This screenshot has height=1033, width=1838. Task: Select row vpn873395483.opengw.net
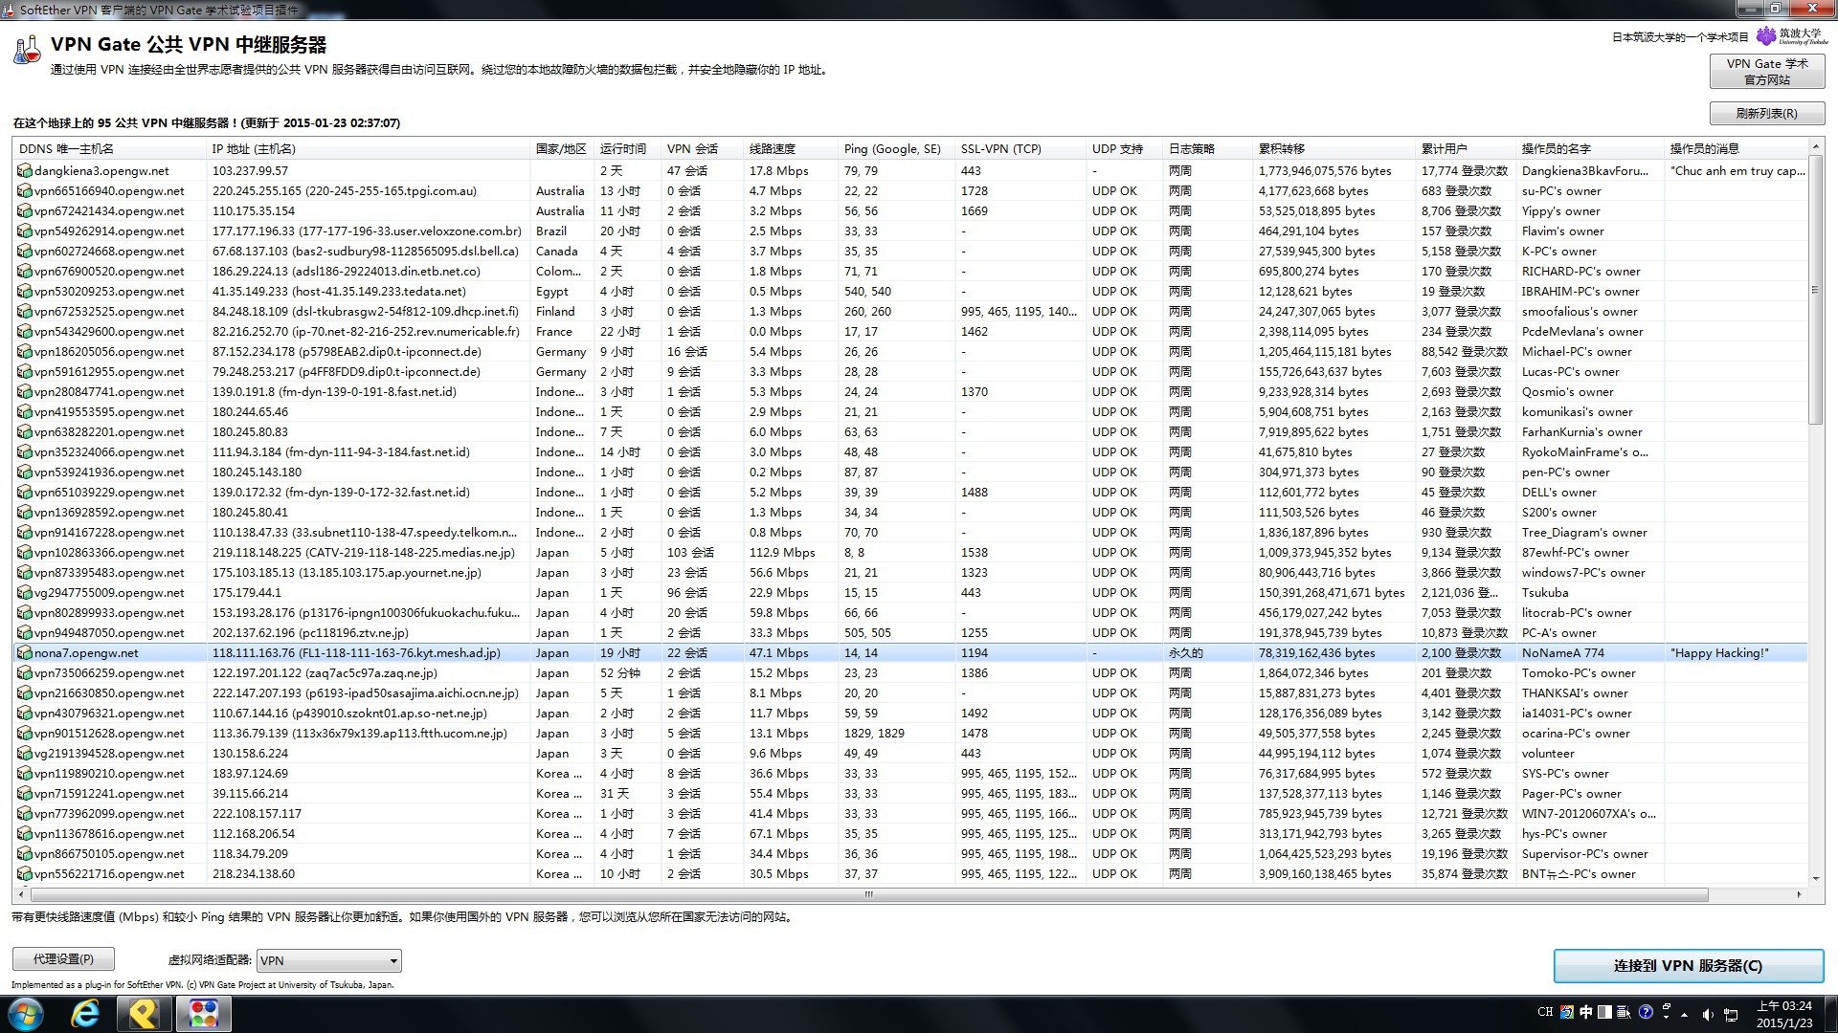point(910,573)
